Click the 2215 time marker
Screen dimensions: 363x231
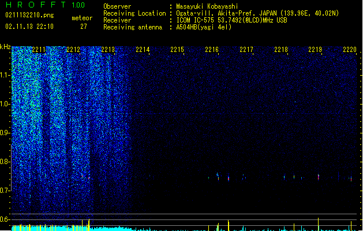pos(177,50)
